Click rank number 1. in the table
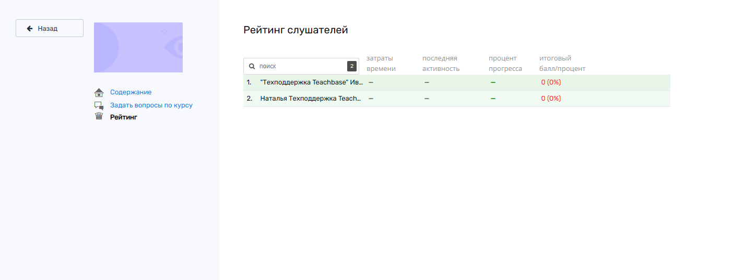 click(249, 82)
